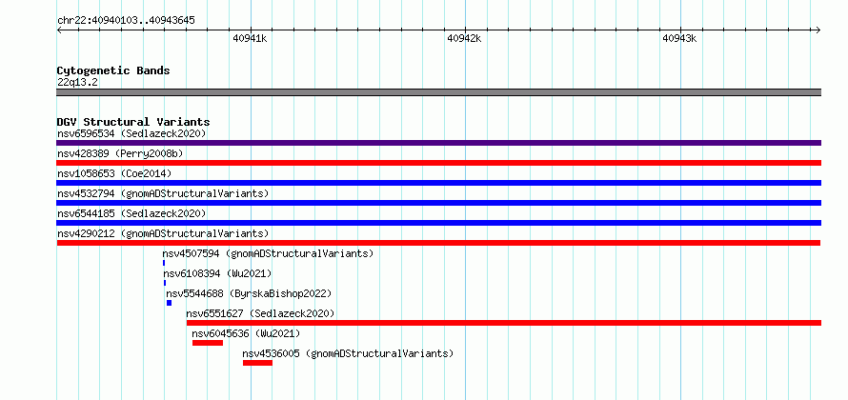Open the nsv428389 (Perry2008b) label
The height and width of the screenshot is (400, 848).
[x=120, y=153]
